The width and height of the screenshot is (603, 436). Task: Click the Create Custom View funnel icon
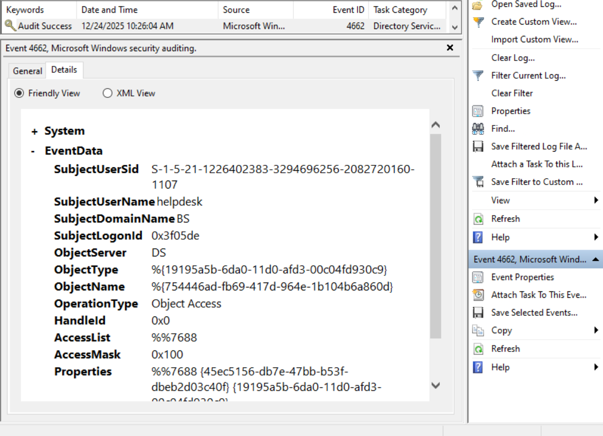click(x=478, y=22)
